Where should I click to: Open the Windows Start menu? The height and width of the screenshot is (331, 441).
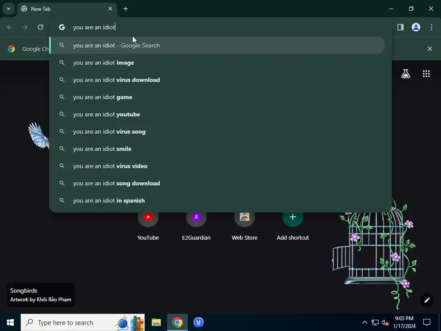[10, 322]
